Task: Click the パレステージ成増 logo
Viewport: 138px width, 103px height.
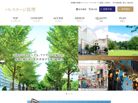Action: pos(20,9)
